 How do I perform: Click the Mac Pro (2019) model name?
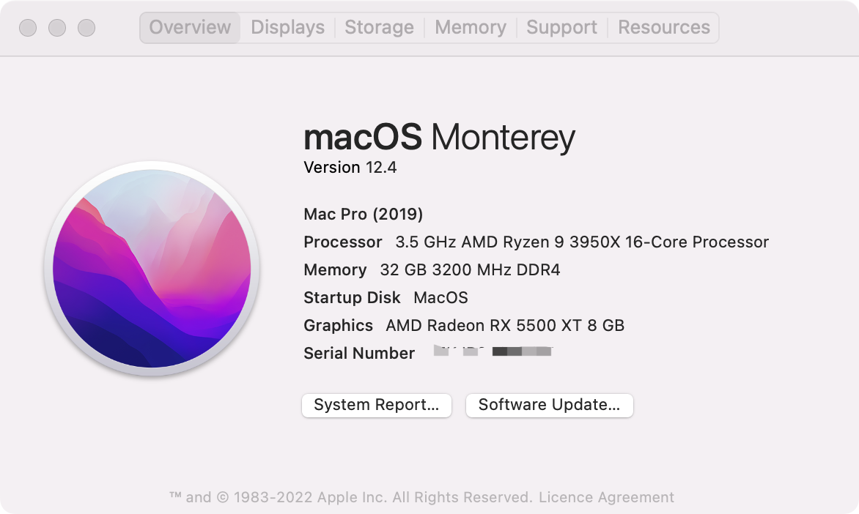point(363,214)
